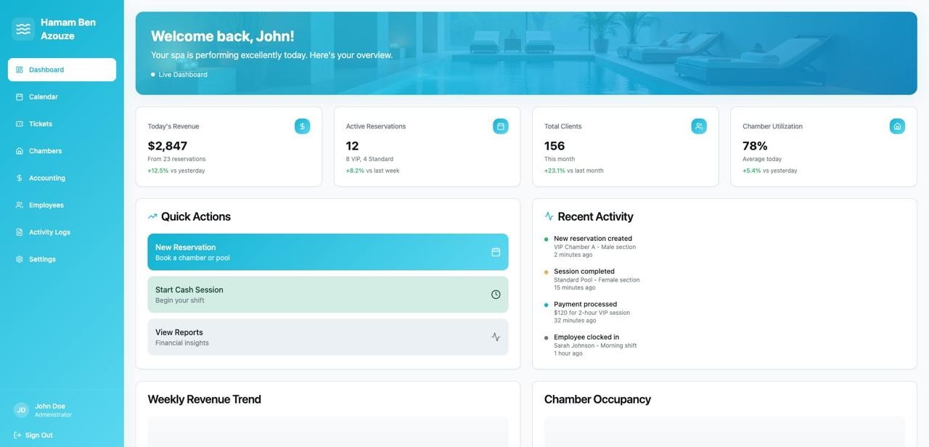This screenshot has width=929, height=447.
Task: Navigate to Chambers
Action: (62, 151)
